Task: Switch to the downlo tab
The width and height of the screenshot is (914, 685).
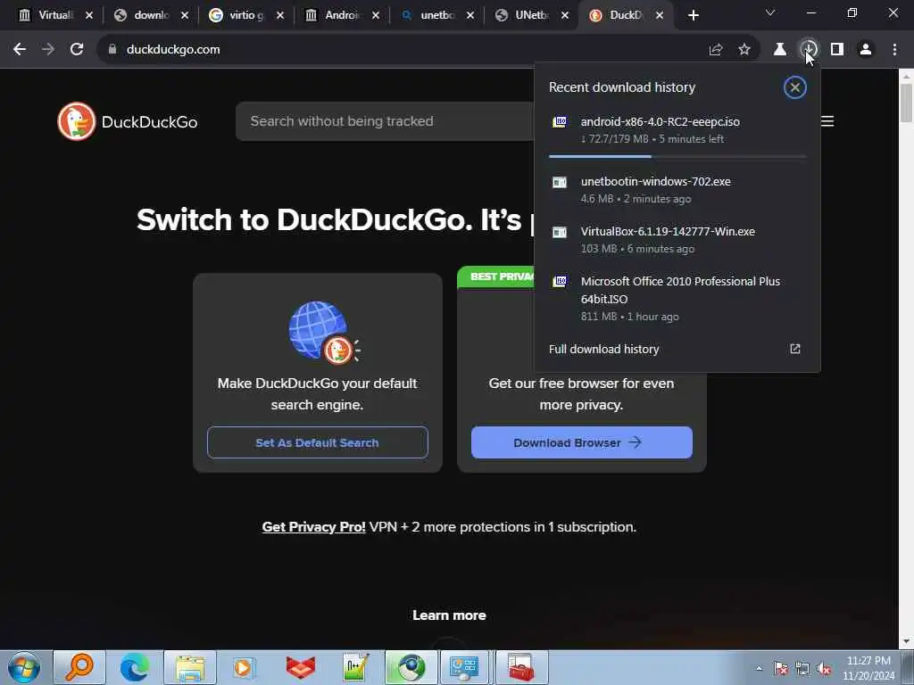Action: tap(151, 15)
